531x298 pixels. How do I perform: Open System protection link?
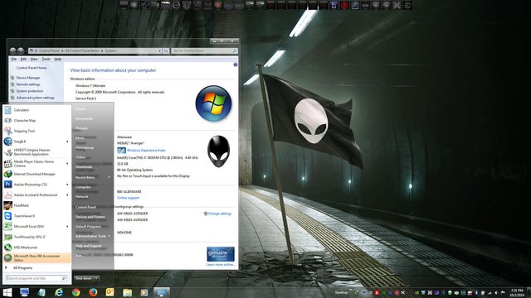click(x=30, y=91)
